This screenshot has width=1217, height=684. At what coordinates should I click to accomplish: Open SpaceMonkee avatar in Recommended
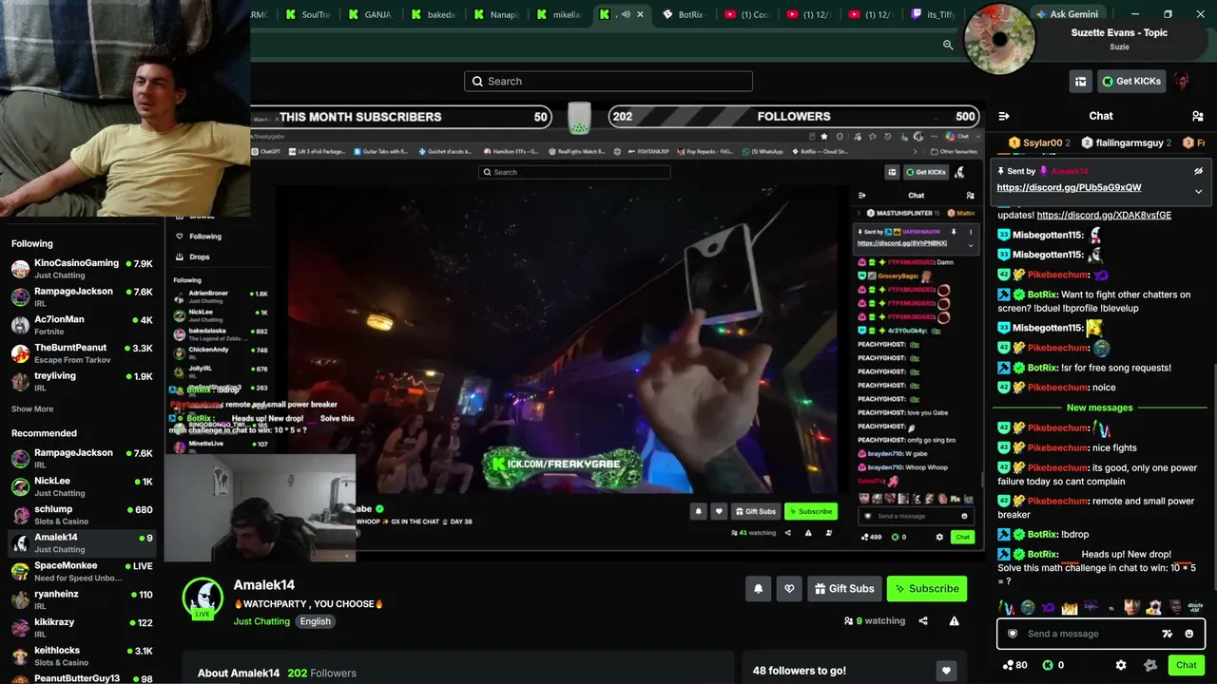(20, 572)
